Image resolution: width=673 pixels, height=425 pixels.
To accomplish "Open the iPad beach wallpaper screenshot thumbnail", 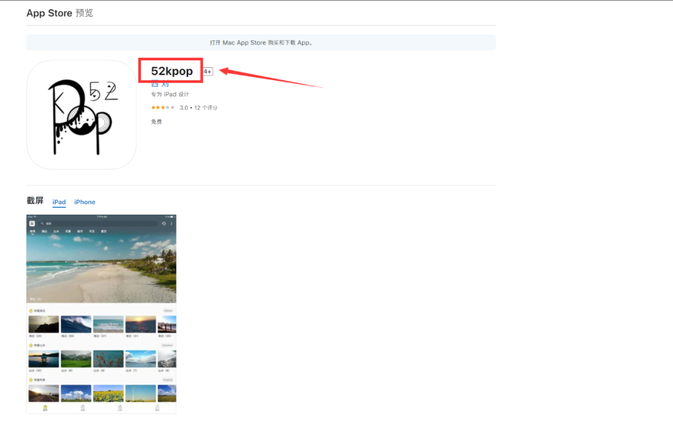I will pos(102,314).
